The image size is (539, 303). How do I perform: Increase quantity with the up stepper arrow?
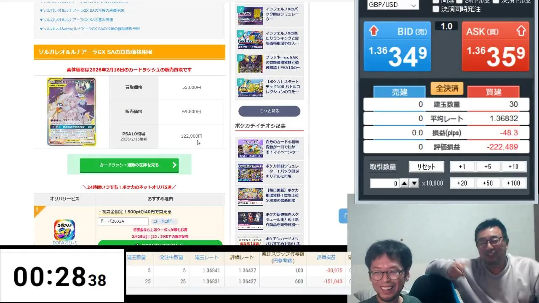coord(404,183)
